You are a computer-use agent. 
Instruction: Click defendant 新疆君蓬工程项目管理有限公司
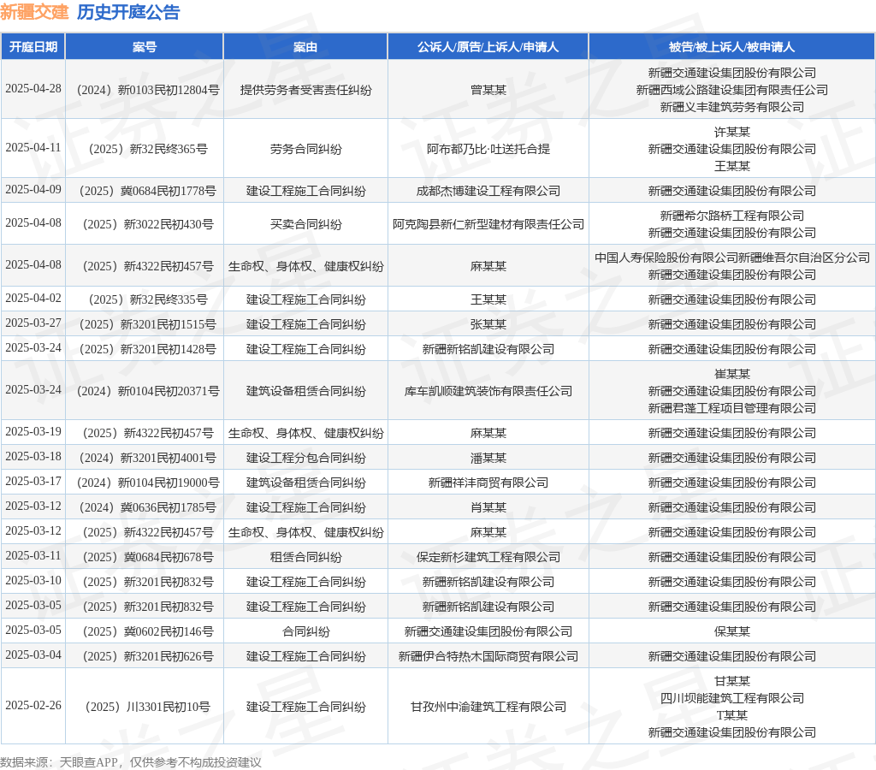732,408
